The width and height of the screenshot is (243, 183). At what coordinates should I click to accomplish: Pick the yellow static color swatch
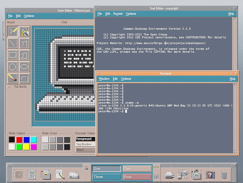click(x=26, y=147)
